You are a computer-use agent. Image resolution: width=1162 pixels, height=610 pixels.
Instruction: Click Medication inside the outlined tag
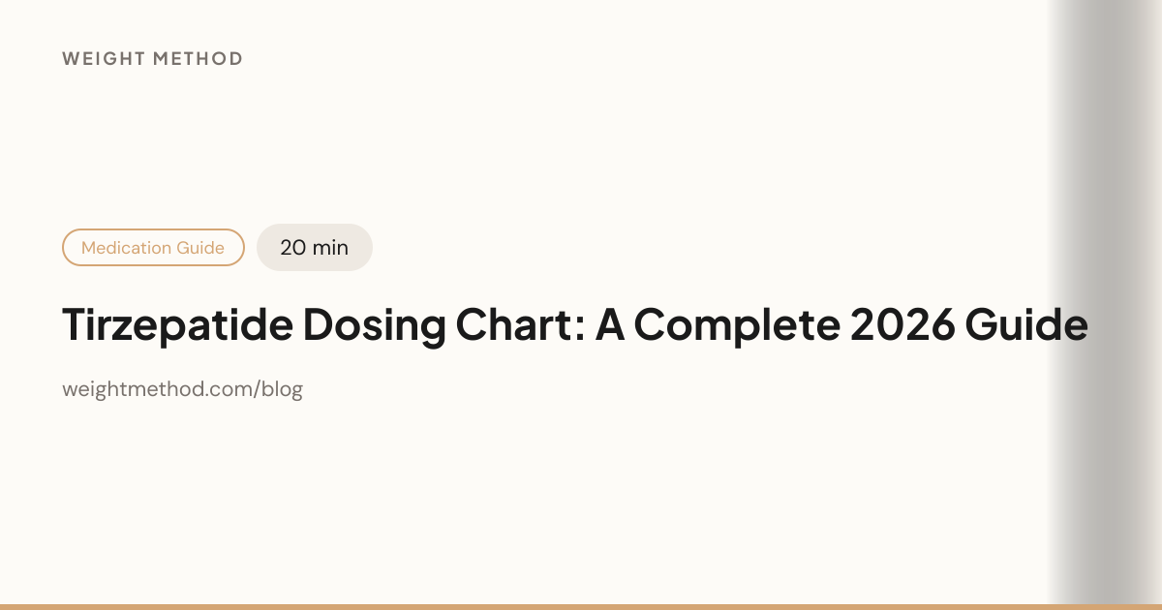[127, 248]
